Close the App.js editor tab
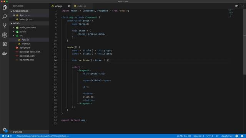The image size is (246, 138). (69, 6)
